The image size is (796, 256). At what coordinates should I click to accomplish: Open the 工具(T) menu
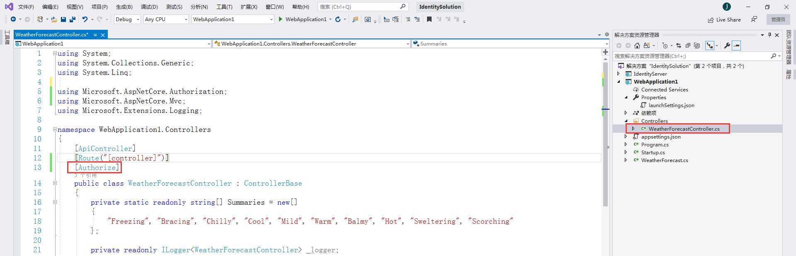(224, 7)
